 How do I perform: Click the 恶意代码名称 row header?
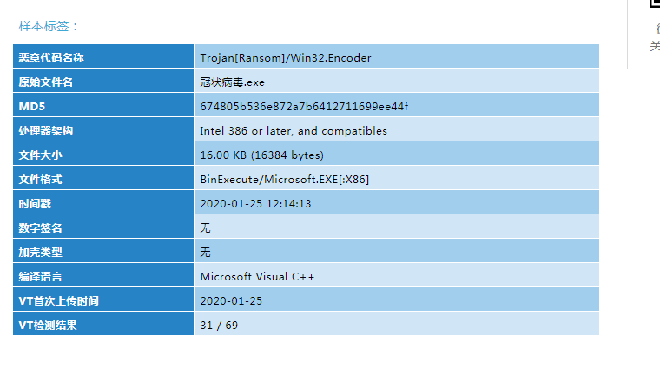click(x=103, y=56)
